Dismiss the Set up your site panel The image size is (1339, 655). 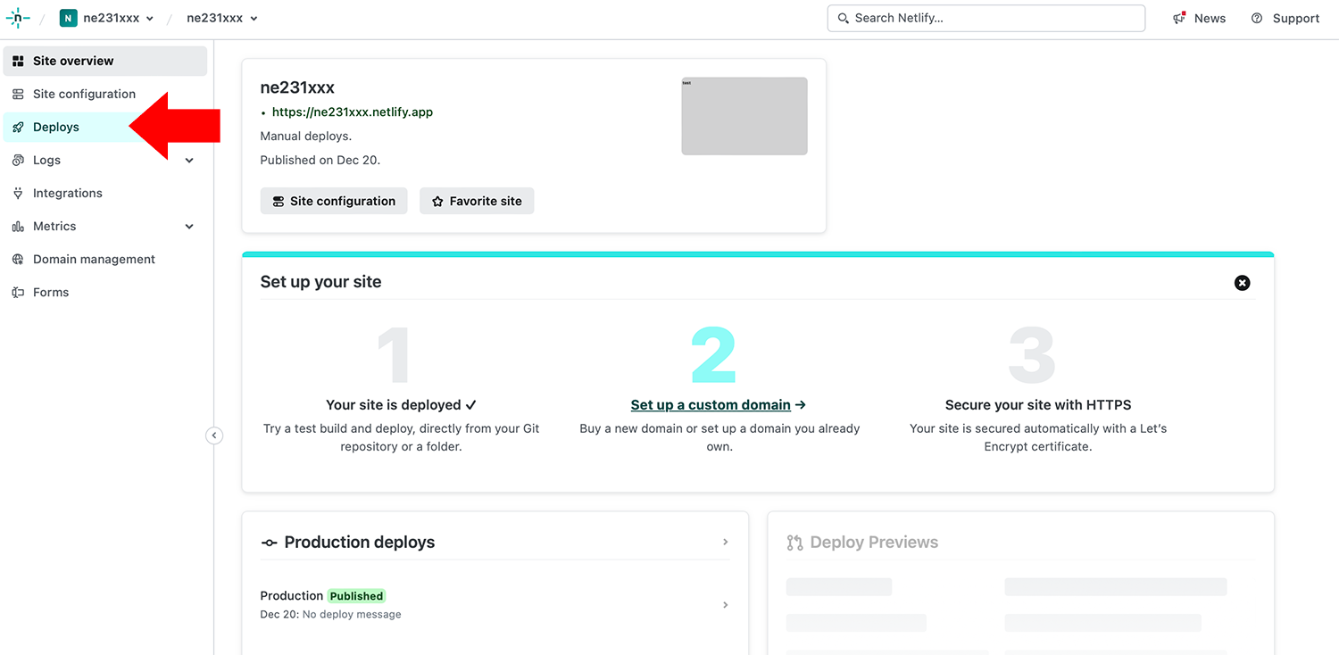tap(1242, 283)
